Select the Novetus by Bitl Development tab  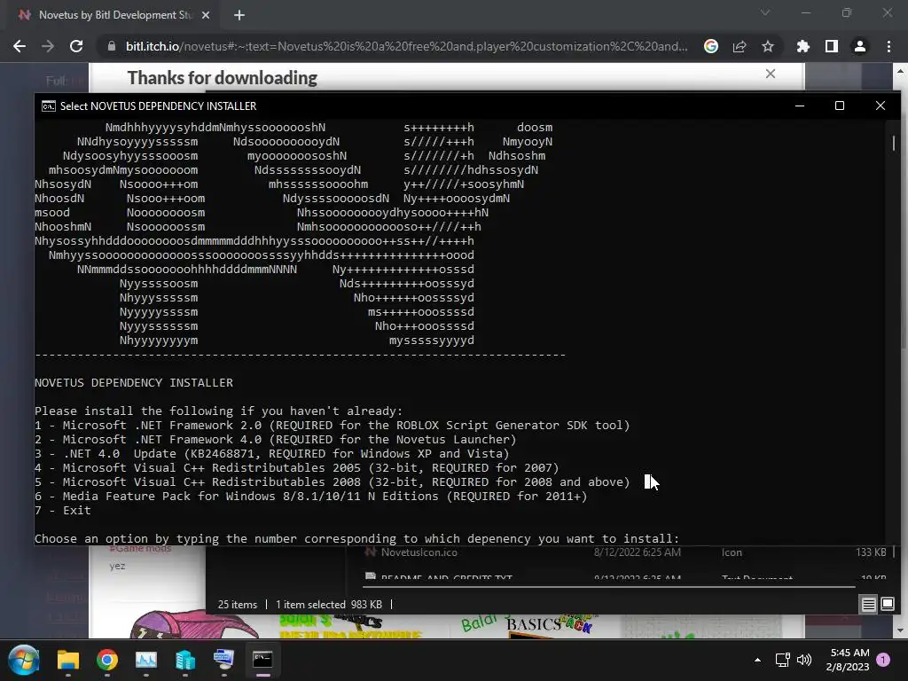[113, 15]
